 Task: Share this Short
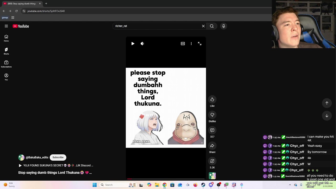click(x=212, y=146)
